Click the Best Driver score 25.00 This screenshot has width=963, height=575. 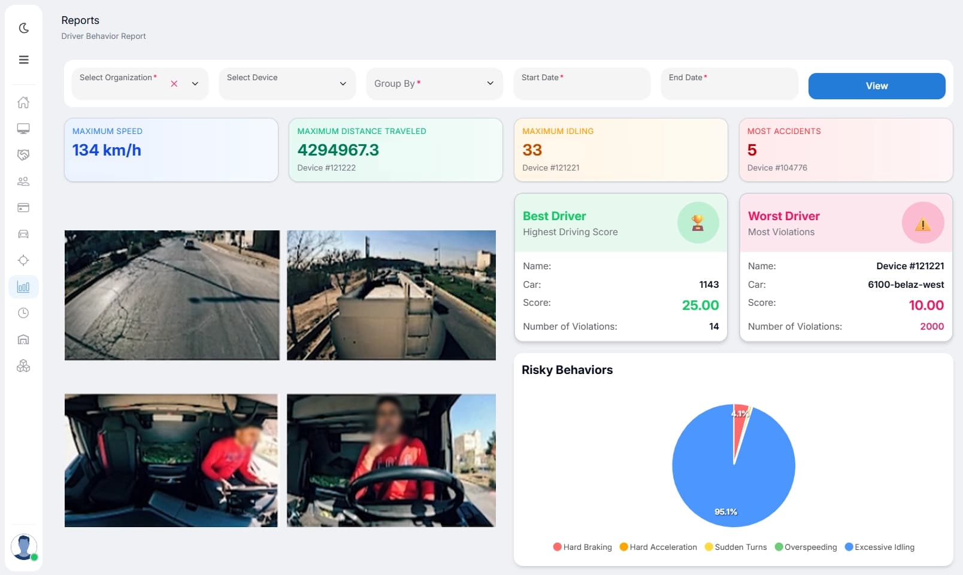point(700,305)
